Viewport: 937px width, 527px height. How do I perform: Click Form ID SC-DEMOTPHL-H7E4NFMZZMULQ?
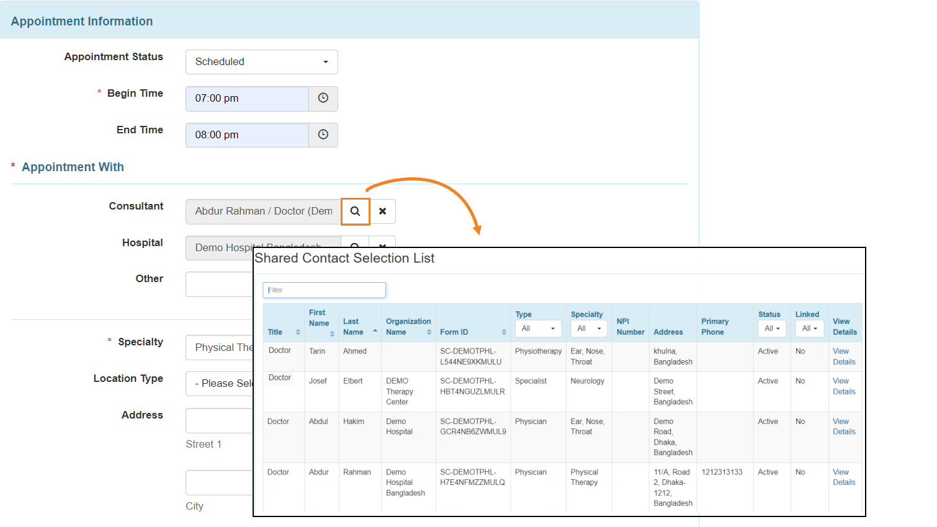[472, 477]
